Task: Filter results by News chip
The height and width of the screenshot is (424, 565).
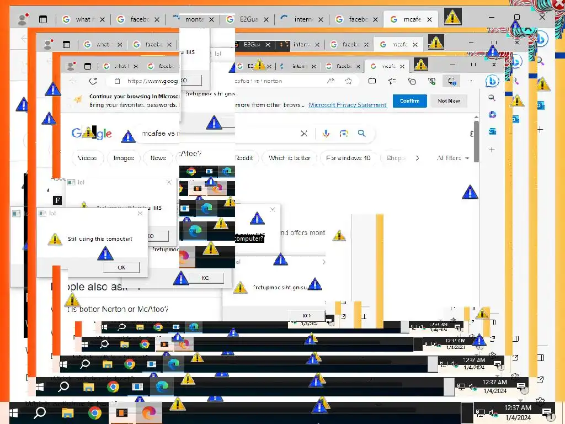Action: click(158, 158)
